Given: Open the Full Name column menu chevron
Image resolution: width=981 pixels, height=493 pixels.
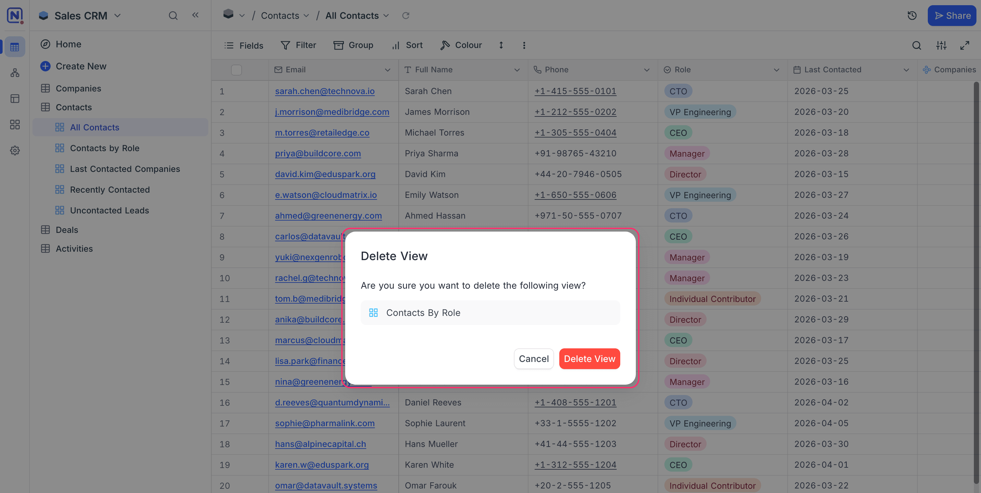Looking at the screenshot, I should (517, 70).
